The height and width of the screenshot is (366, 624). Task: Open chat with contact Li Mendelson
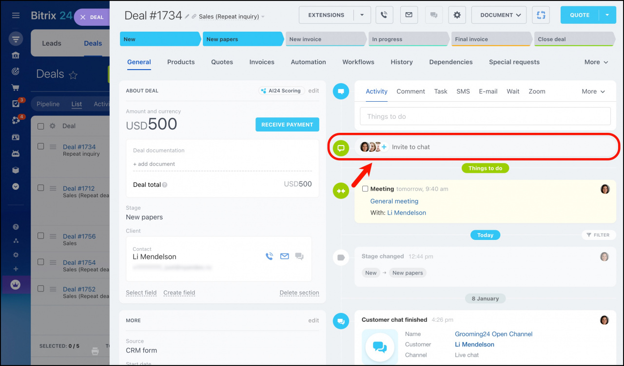(x=299, y=256)
